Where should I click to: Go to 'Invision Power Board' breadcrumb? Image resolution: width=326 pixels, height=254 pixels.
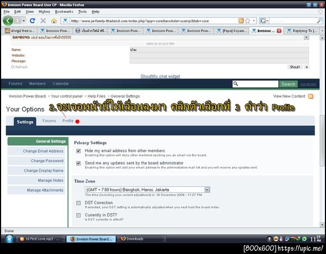(27, 96)
